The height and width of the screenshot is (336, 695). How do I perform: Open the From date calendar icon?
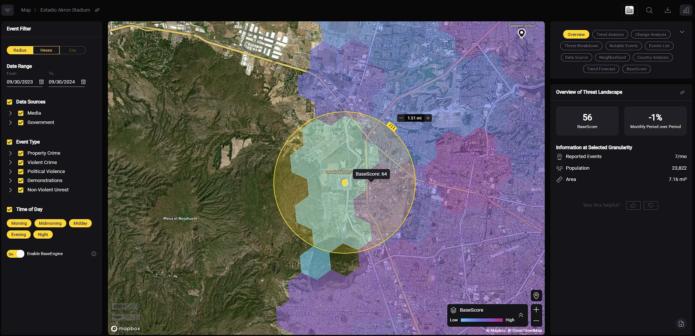[x=41, y=82]
